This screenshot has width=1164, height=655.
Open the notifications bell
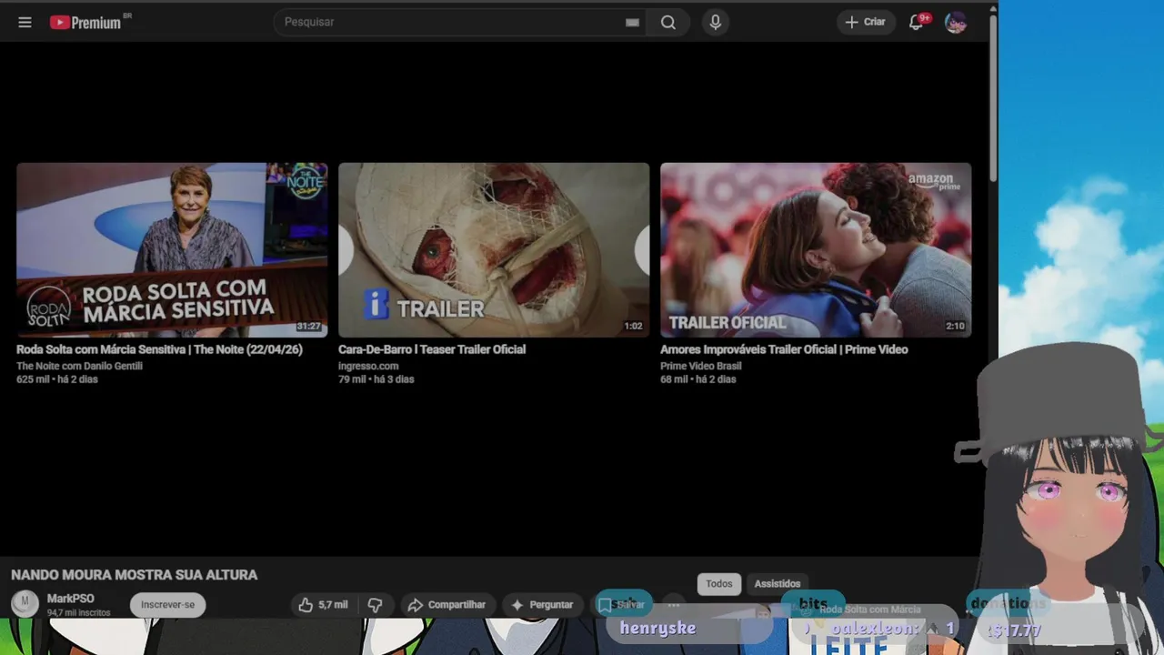click(917, 22)
